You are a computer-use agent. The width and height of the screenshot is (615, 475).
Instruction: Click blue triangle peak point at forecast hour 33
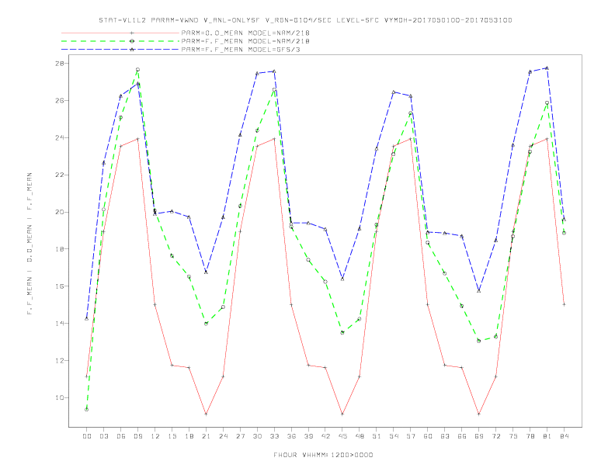[274, 71]
